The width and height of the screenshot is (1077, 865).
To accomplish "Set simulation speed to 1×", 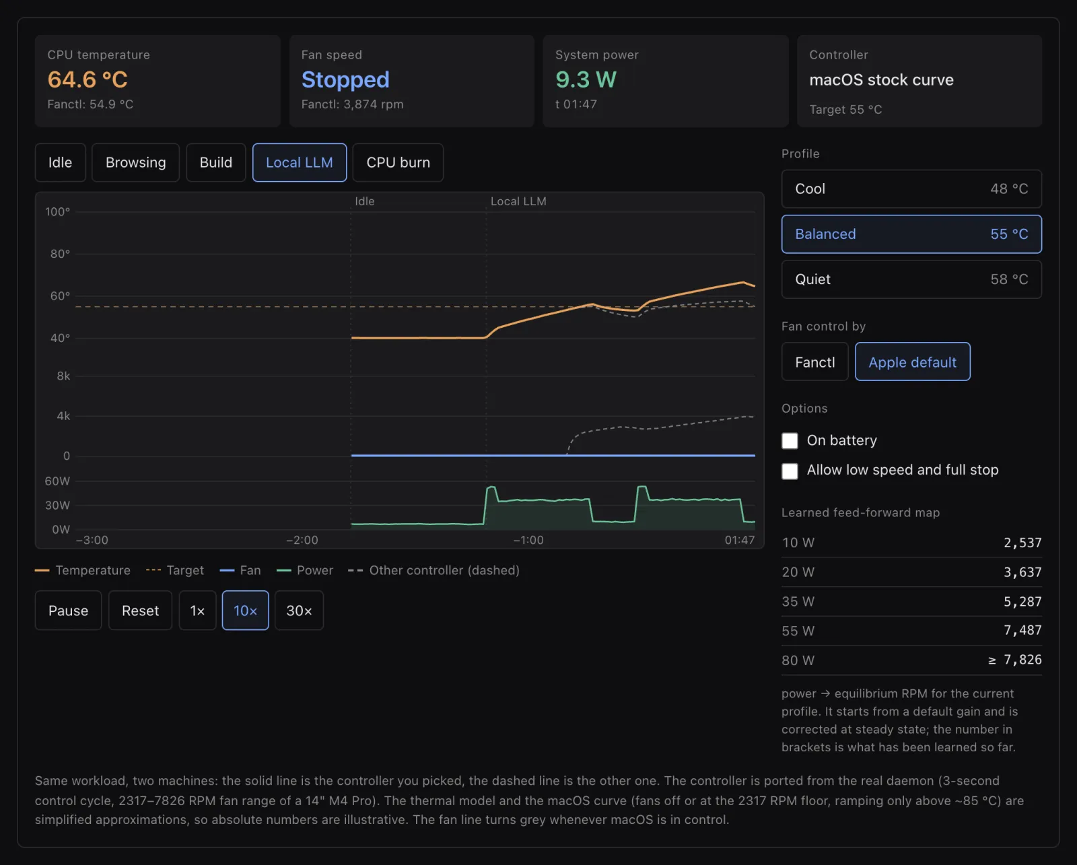I will [x=197, y=611].
